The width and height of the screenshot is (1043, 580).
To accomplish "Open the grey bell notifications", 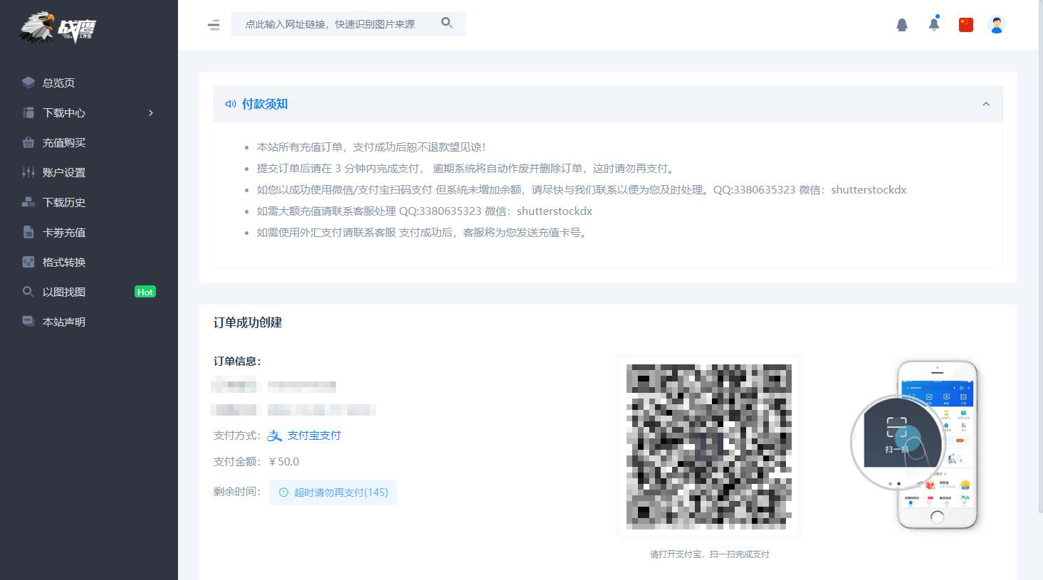I will click(902, 25).
